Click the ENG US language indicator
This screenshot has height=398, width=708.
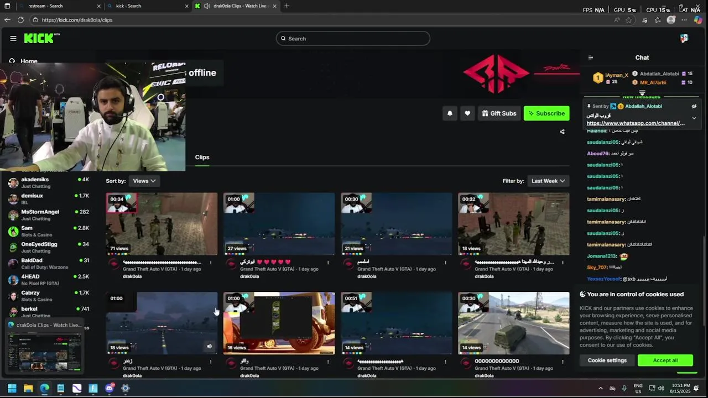(x=638, y=388)
